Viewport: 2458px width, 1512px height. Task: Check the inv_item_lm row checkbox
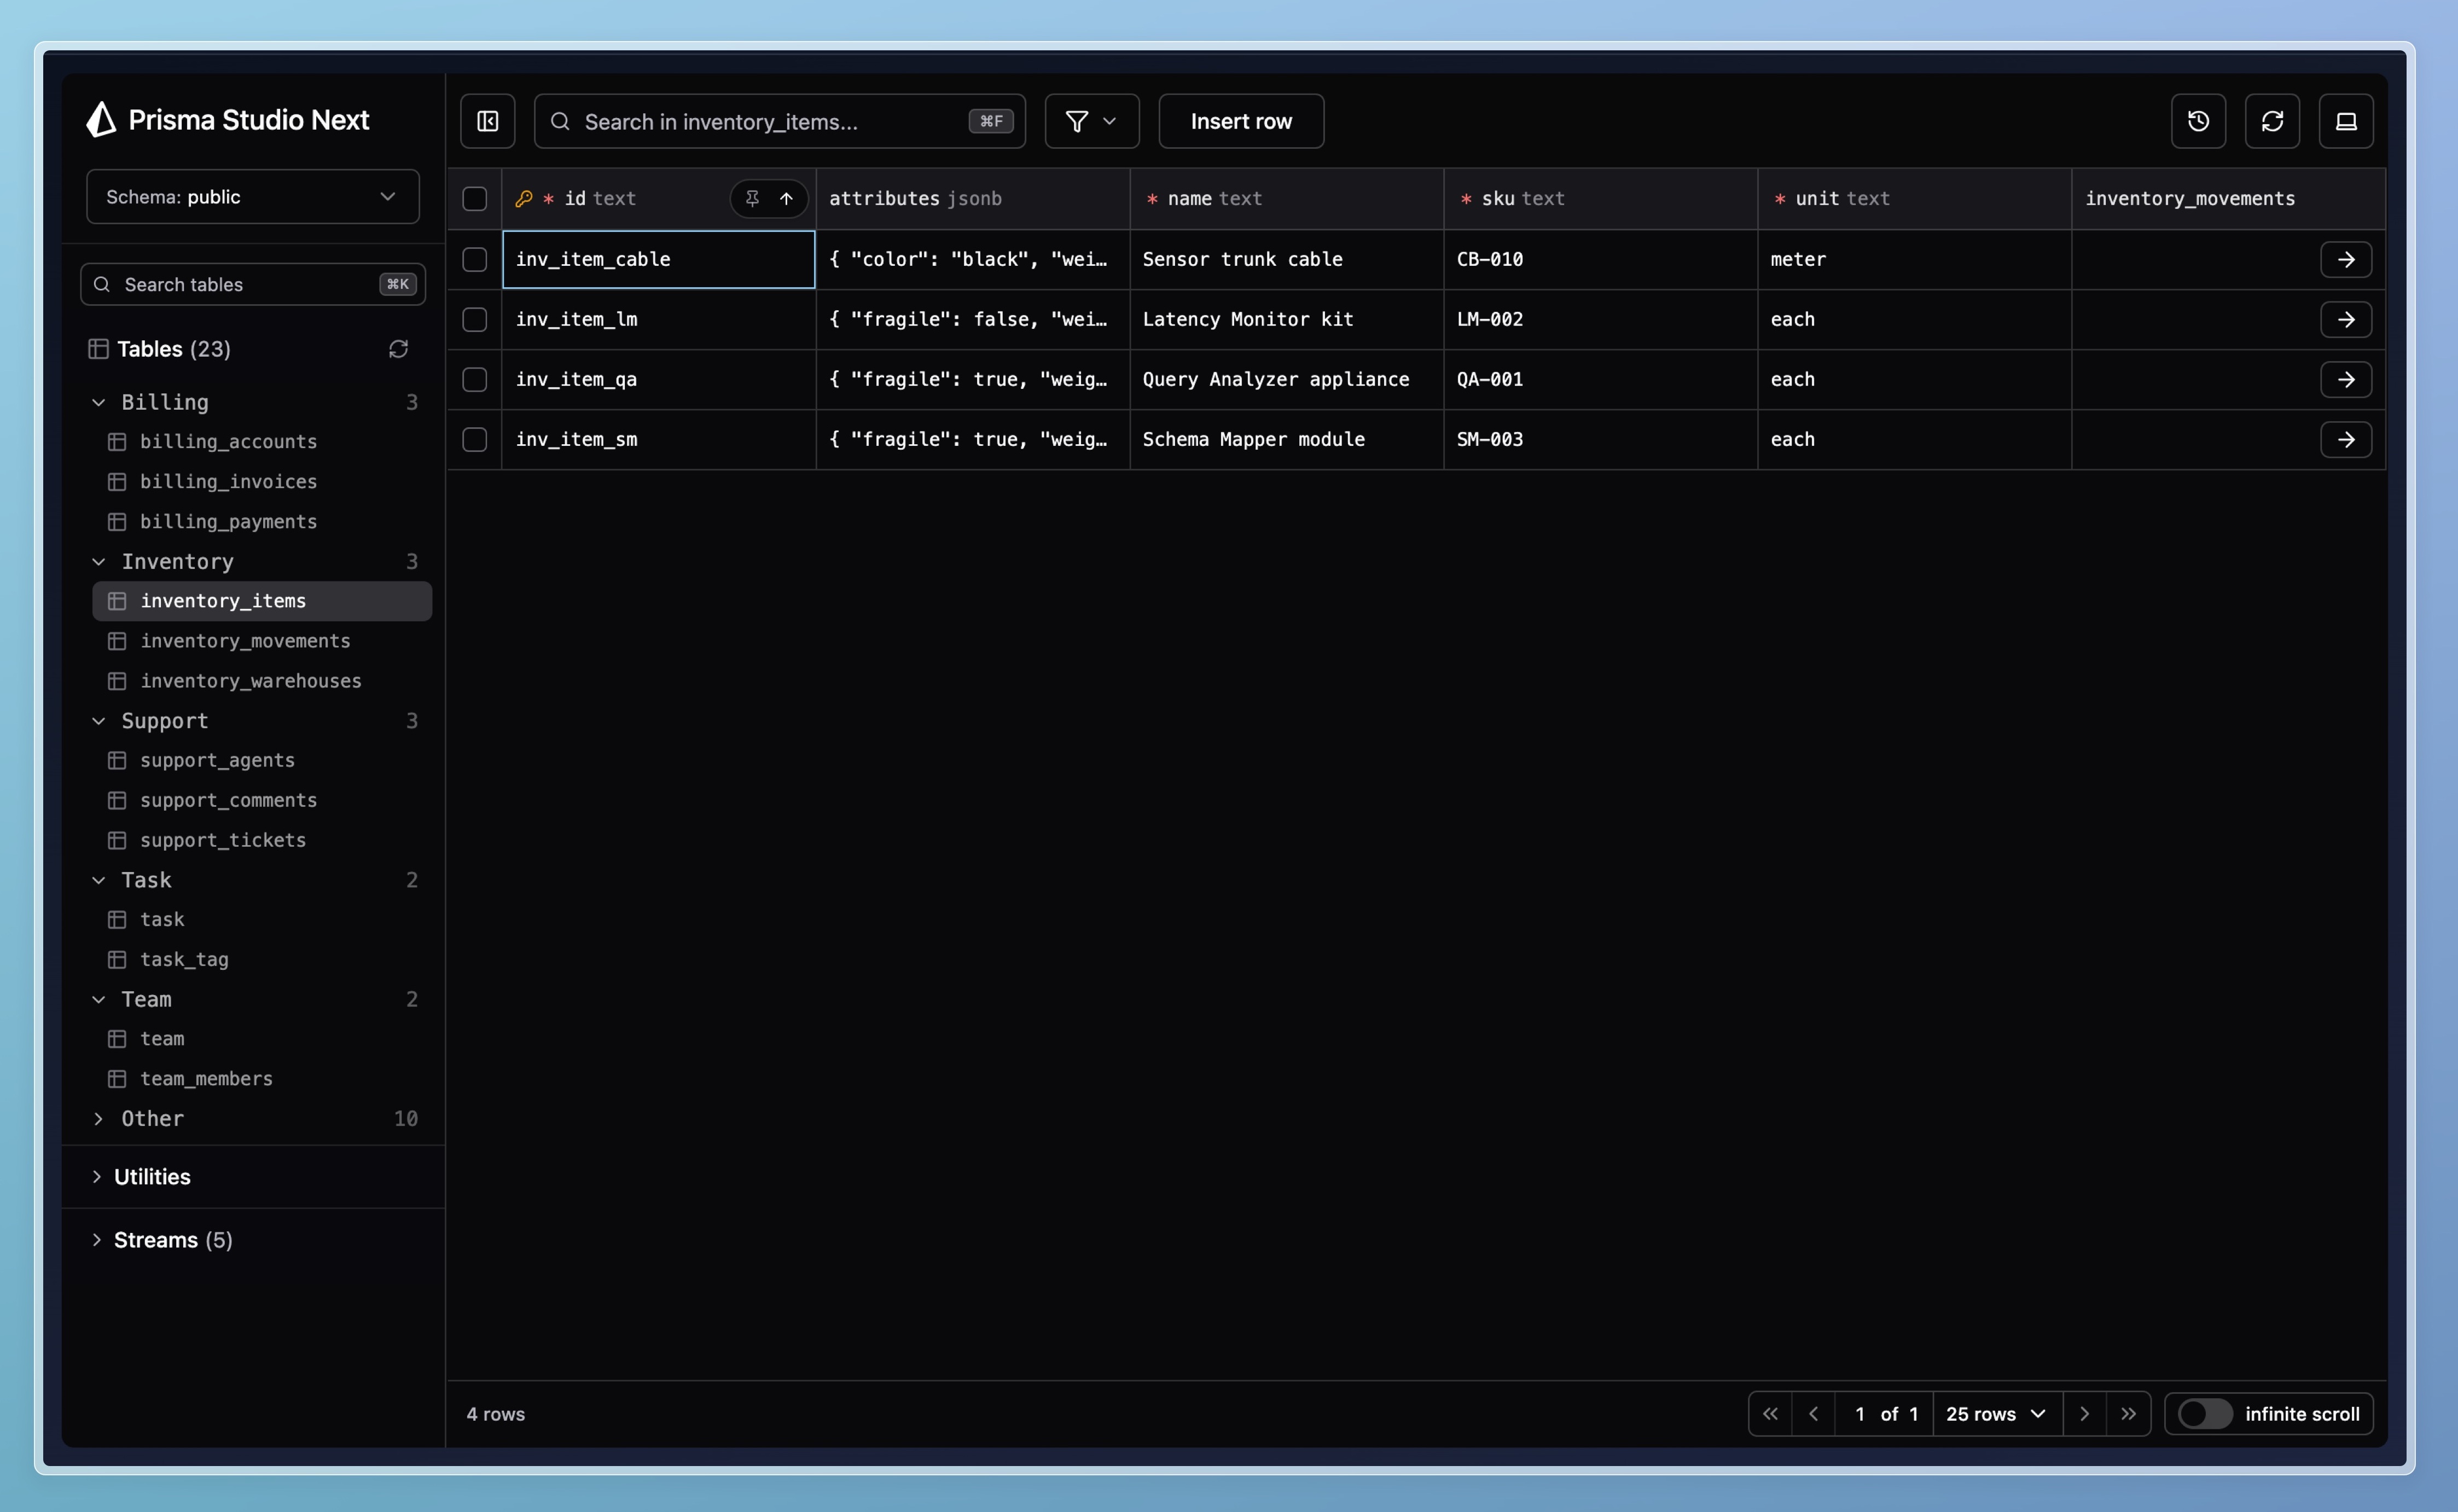point(475,319)
